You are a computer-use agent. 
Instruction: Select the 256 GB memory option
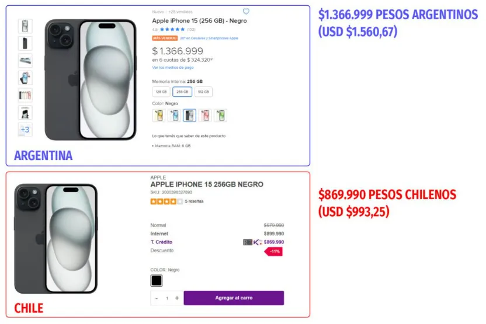[182, 92]
